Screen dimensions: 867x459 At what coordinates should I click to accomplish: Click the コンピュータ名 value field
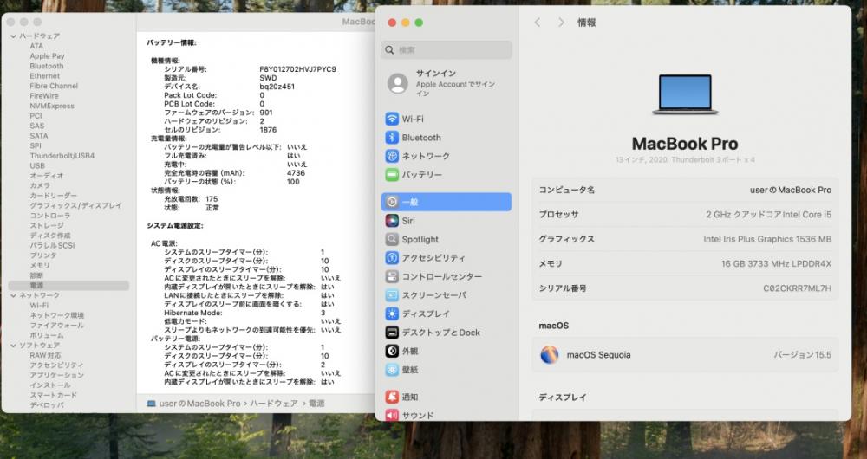pos(790,190)
